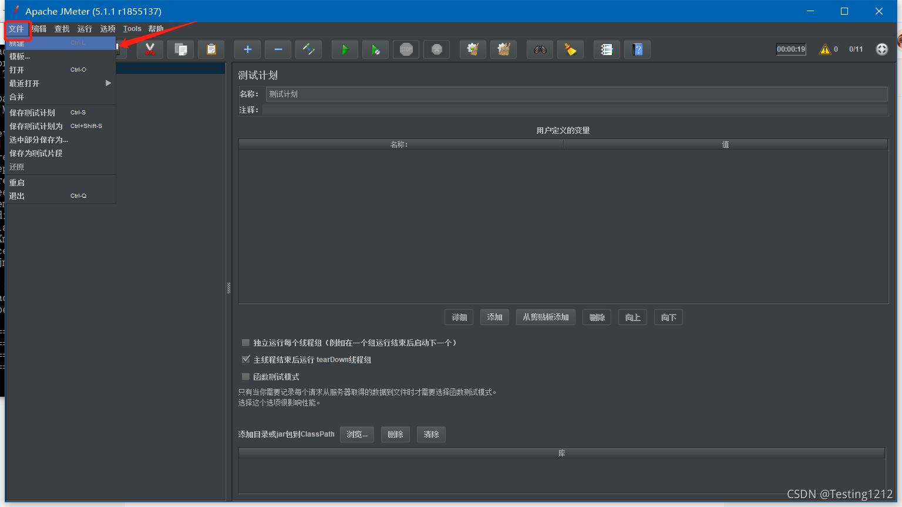Click 删除 button beside 浏览...

[396, 435]
